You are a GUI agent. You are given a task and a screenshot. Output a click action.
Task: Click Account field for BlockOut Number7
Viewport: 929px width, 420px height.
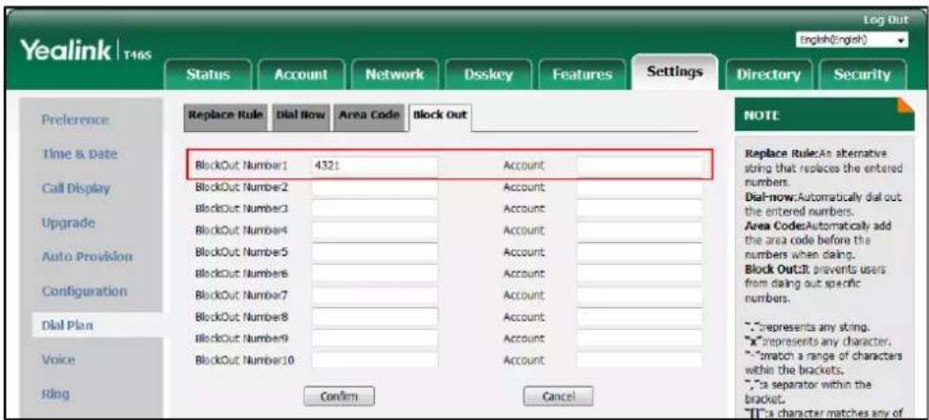(x=639, y=295)
